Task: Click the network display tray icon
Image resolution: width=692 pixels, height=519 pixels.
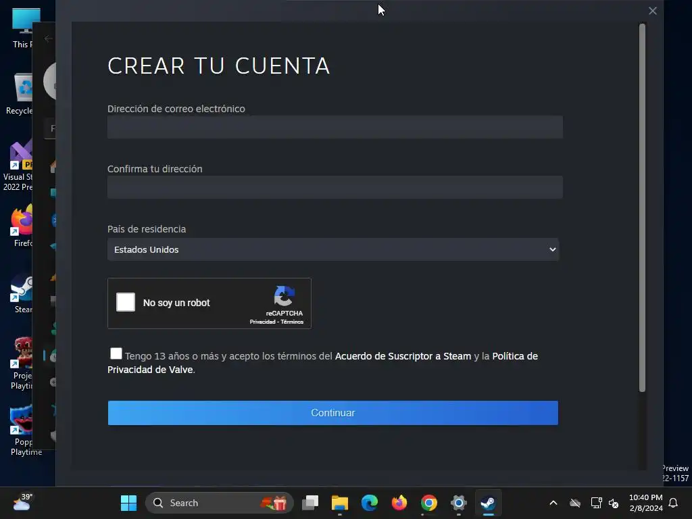Action: click(596, 503)
